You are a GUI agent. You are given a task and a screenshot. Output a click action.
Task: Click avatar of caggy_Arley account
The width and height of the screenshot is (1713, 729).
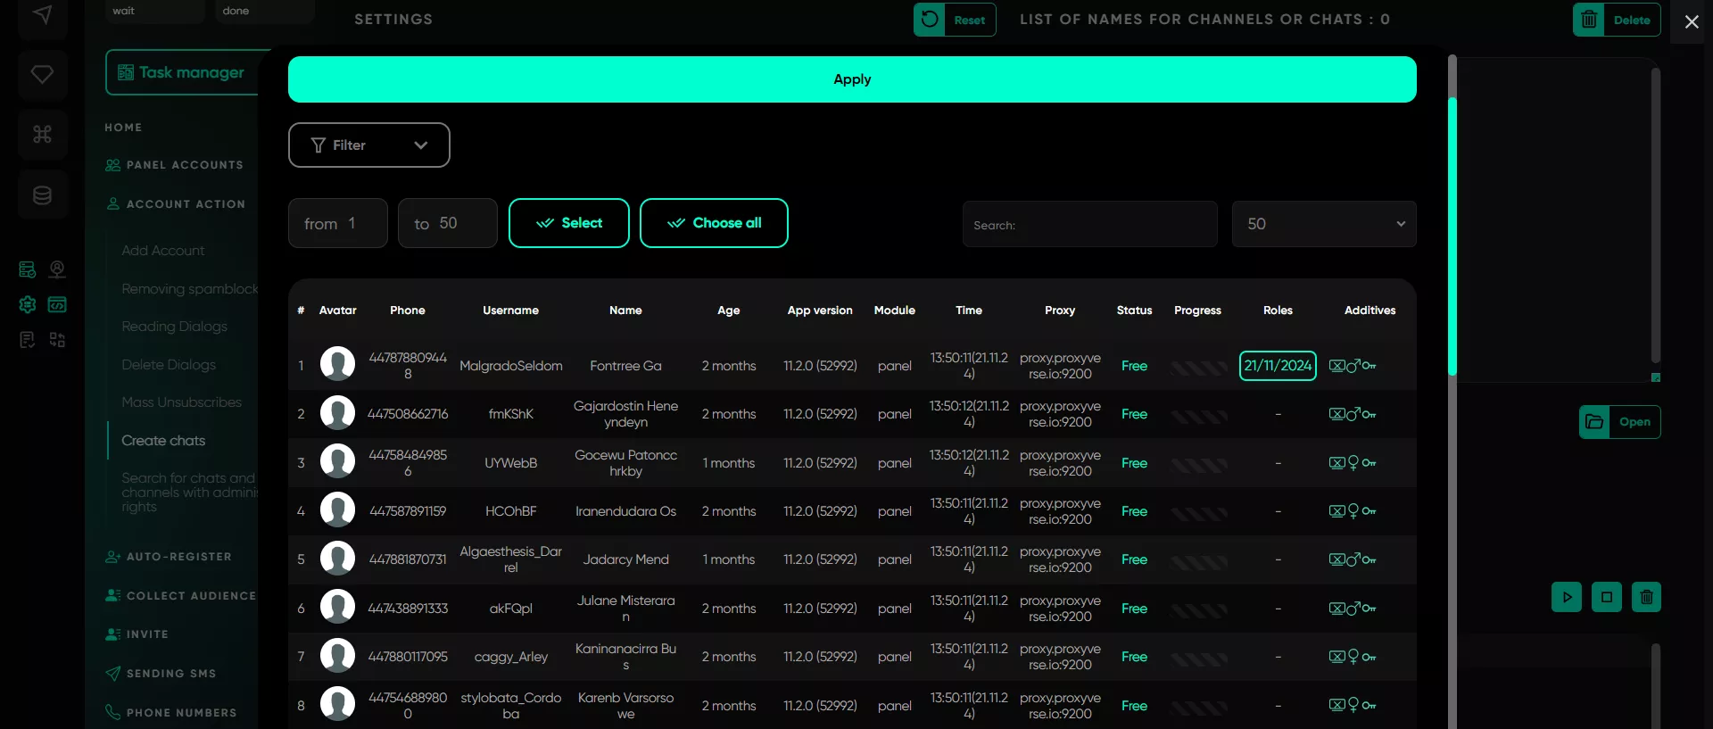click(337, 656)
